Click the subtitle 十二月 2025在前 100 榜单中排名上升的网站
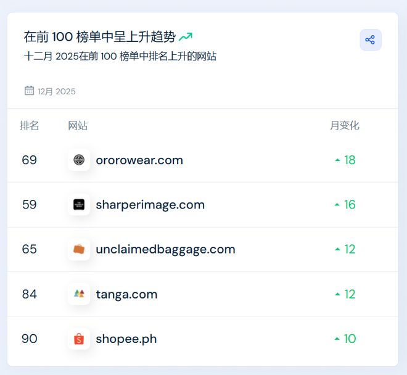The width and height of the screenshot is (407, 375). click(x=120, y=56)
